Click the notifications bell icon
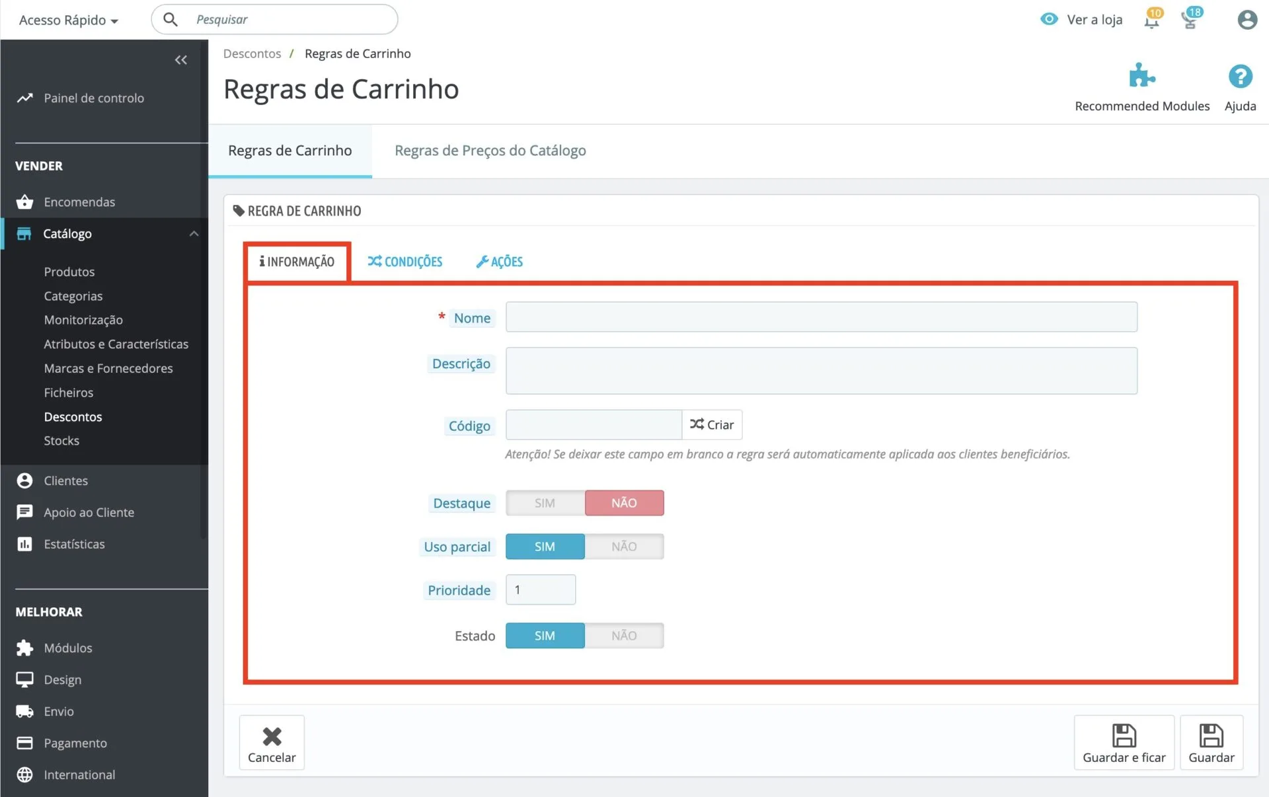The height and width of the screenshot is (797, 1269). [x=1151, y=20]
